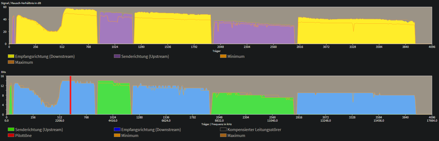Click the orange Minimum swatch in SNR legend
Image resolution: width=439 pixels, height=141 pixels.
pyautogui.click(x=223, y=56)
